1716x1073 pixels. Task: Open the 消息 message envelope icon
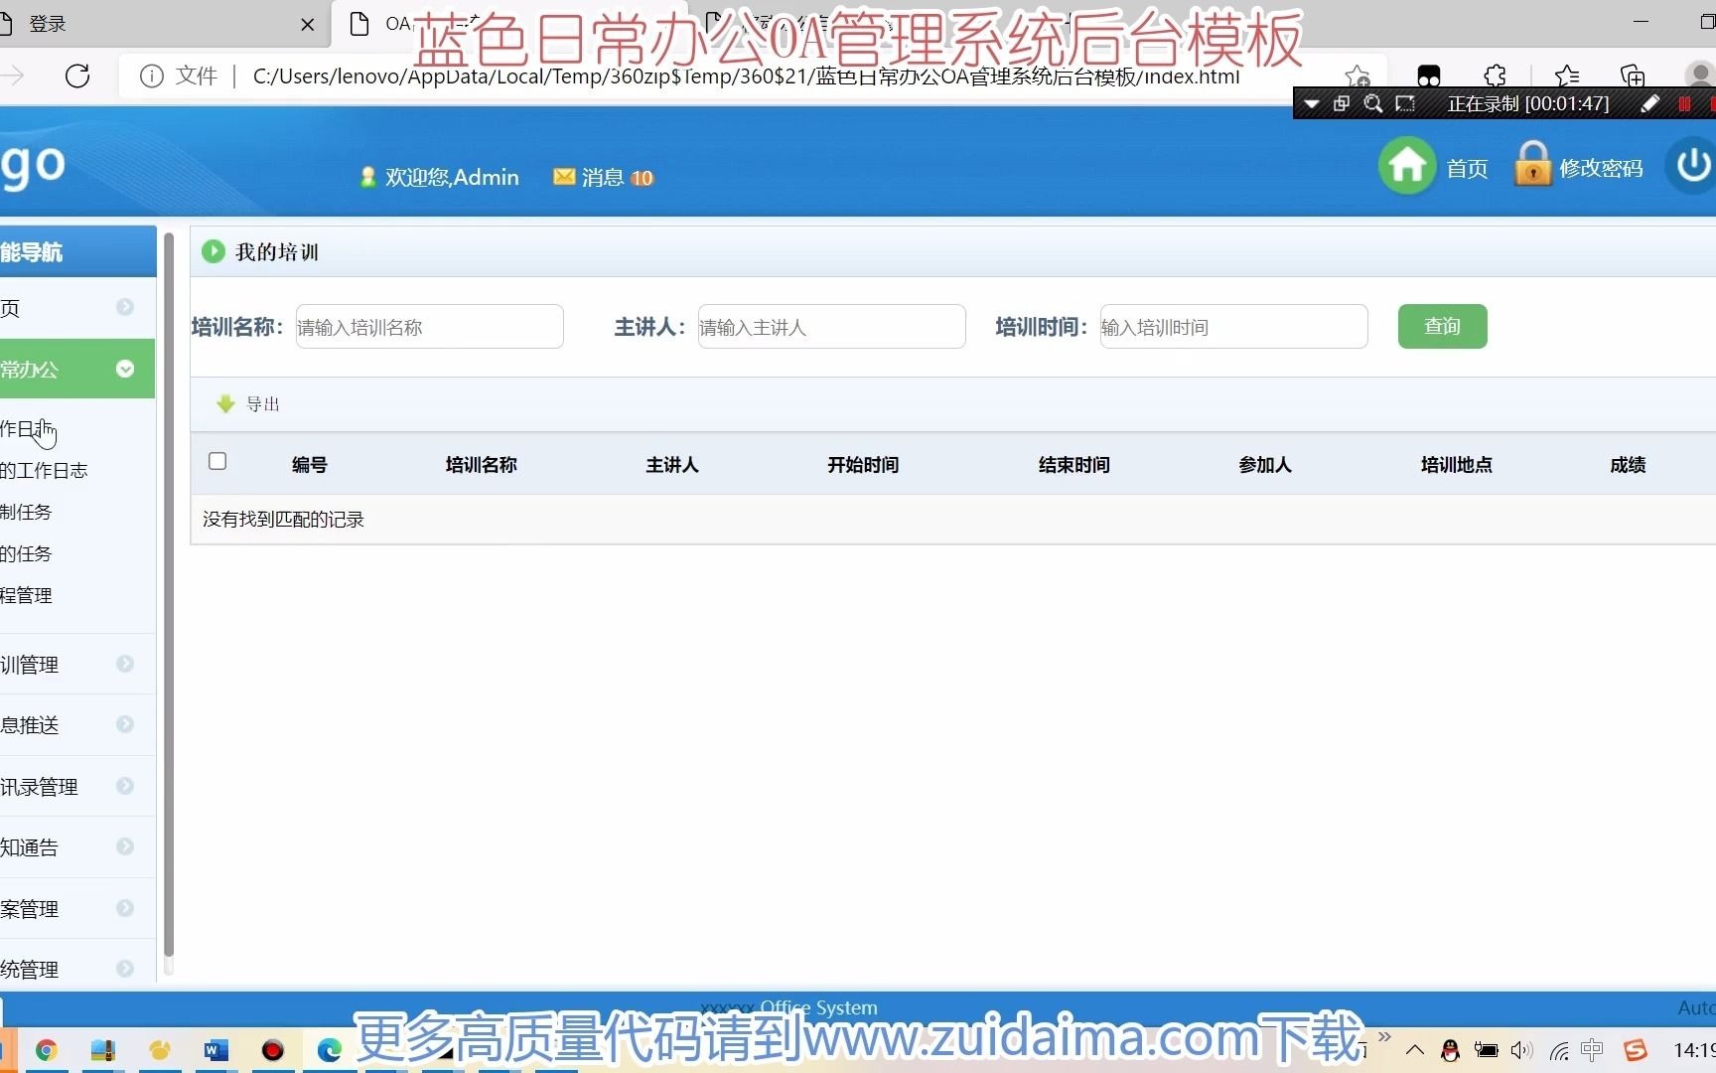563,176
